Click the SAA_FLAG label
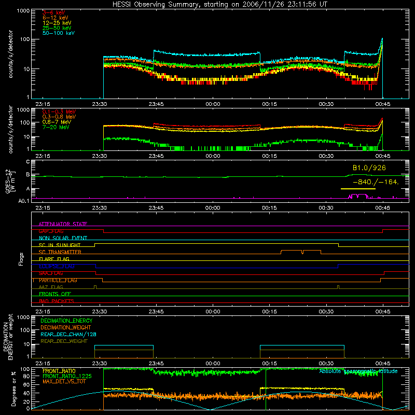The image size is (415, 415). 51,273
